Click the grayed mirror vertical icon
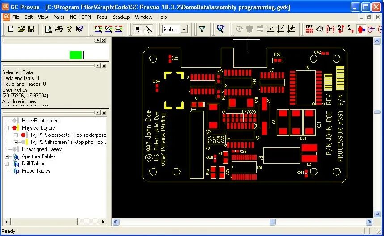The height and width of the screenshot is (236, 384). click(x=250, y=29)
